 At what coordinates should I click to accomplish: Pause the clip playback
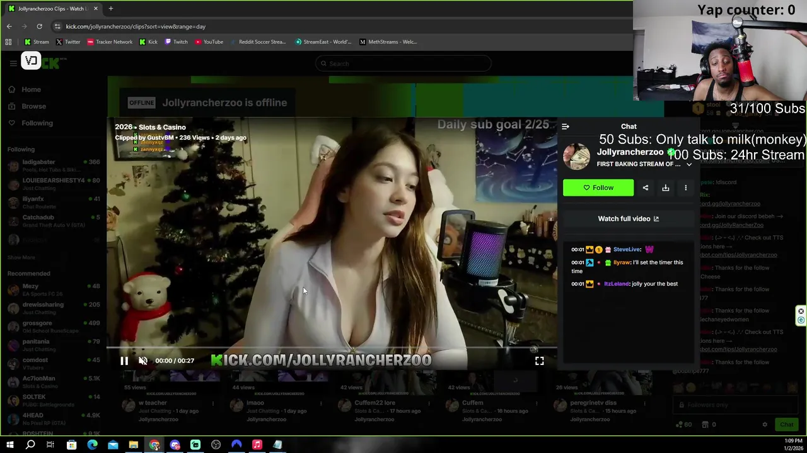pos(124,361)
